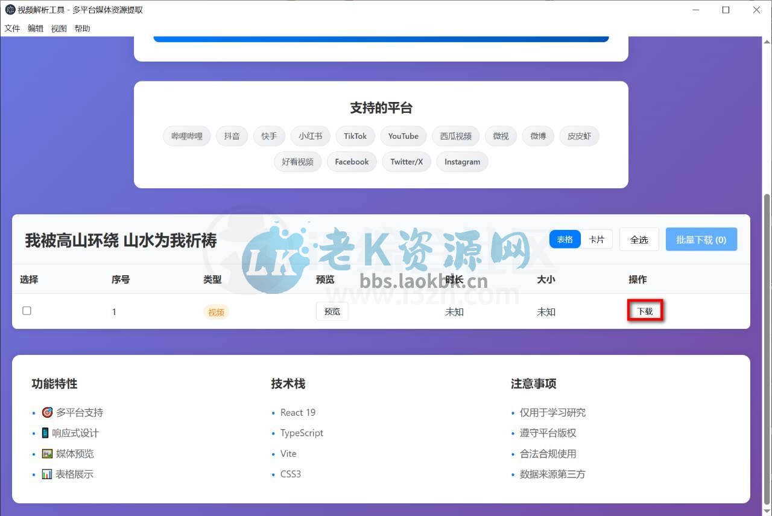Viewport: 772px width, 516px height.
Task: Select the 皮皮虾 platform tag
Action: [x=580, y=136]
